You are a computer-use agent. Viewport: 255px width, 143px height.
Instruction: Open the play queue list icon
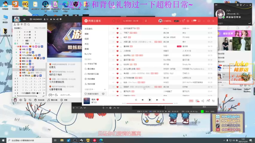pos(213,101)
